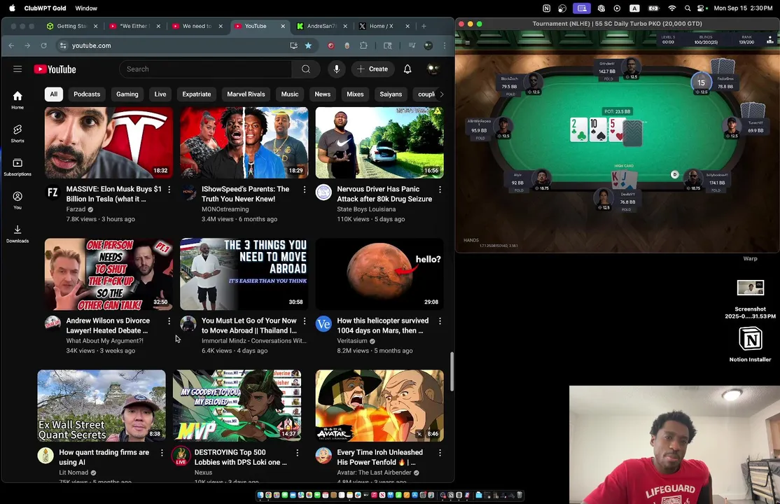Image resolution: width=780 pixels, height=504 pixels.
Task: Open Subscriptions in YouTube sidebar
Action: 18,167
